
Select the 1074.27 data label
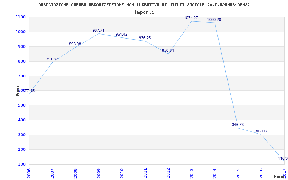pyautogui.click(x=191, y=18)
